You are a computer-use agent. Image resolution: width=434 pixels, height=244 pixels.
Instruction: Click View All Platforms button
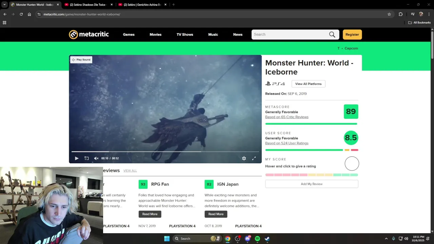tap(308, 84)
